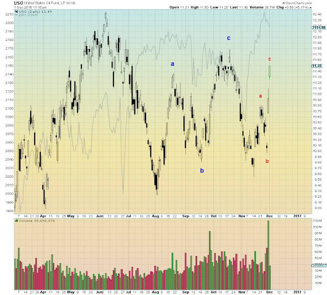Click the green volume bars icon
Screen dimensions: 327x295
point(16,221)
